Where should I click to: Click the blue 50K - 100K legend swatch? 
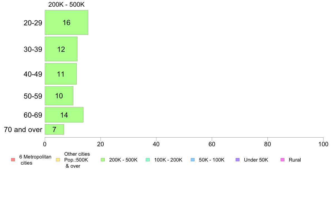pyautogui.click(x=193, y=160)
